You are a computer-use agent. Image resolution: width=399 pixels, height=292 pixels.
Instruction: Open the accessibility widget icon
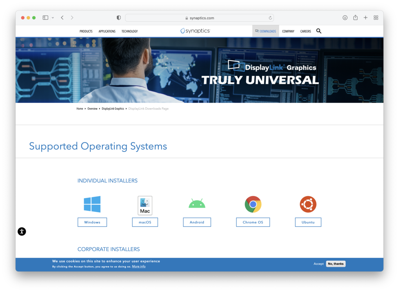click(22, 232)
